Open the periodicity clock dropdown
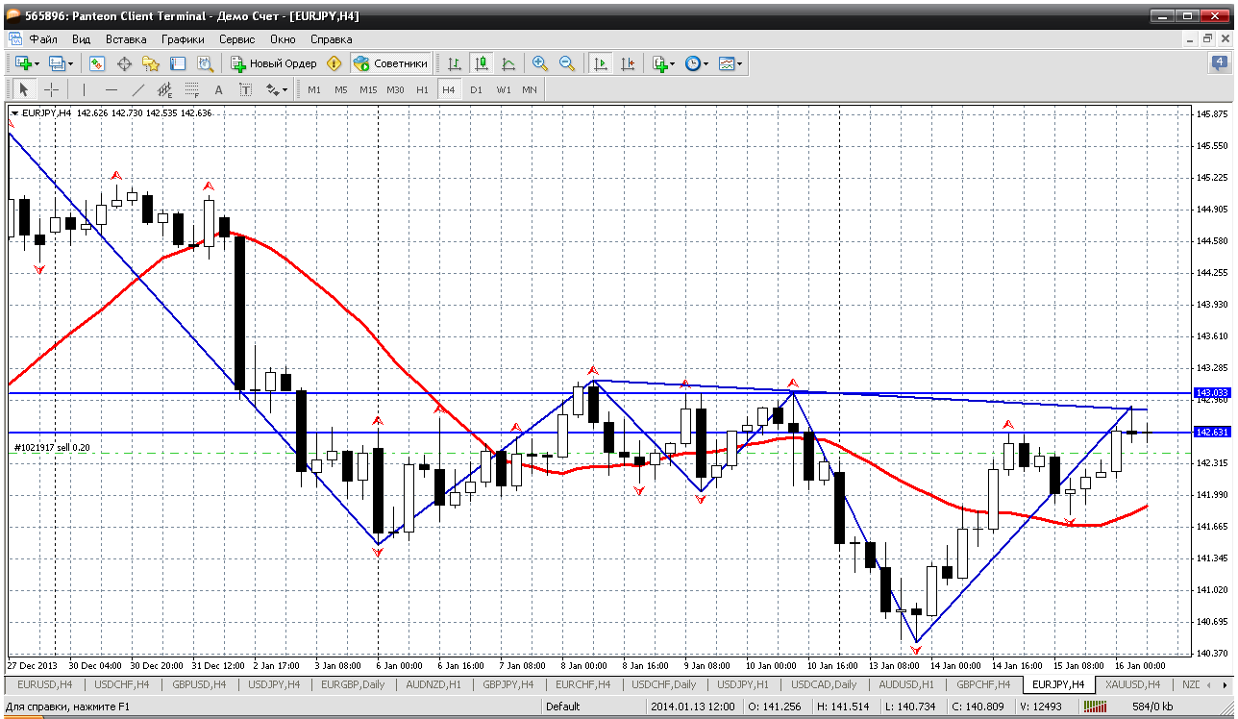This screenshot has height=719, width=1238. click(x=696, y=63)
